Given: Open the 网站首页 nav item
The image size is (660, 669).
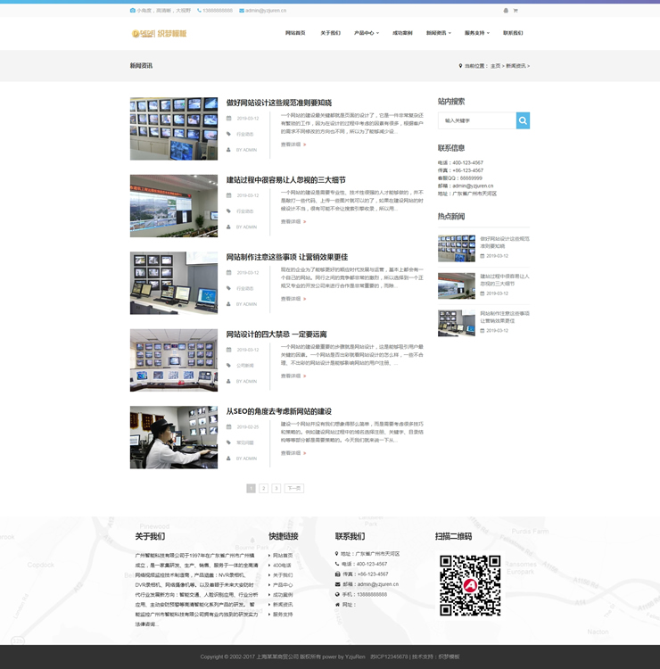Looking at the screenshot, I should click(x=295, y=33).
